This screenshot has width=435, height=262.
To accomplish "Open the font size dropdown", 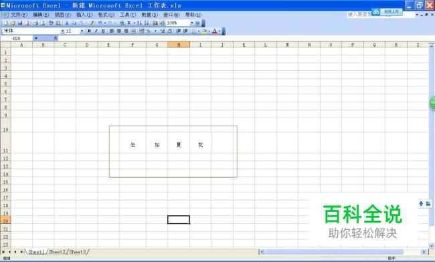I will [82, 31].
